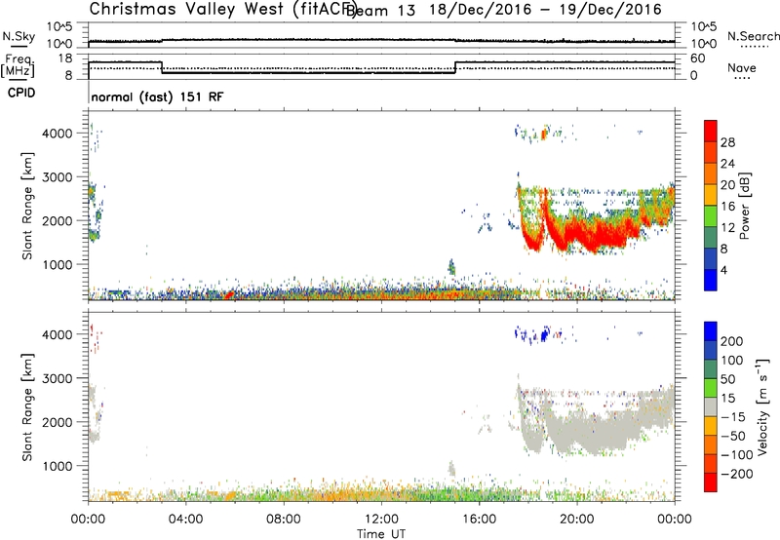This screenshot has width=780, height=540.
Task: Click the "Nave" legend label
Action: pos(741,67)
